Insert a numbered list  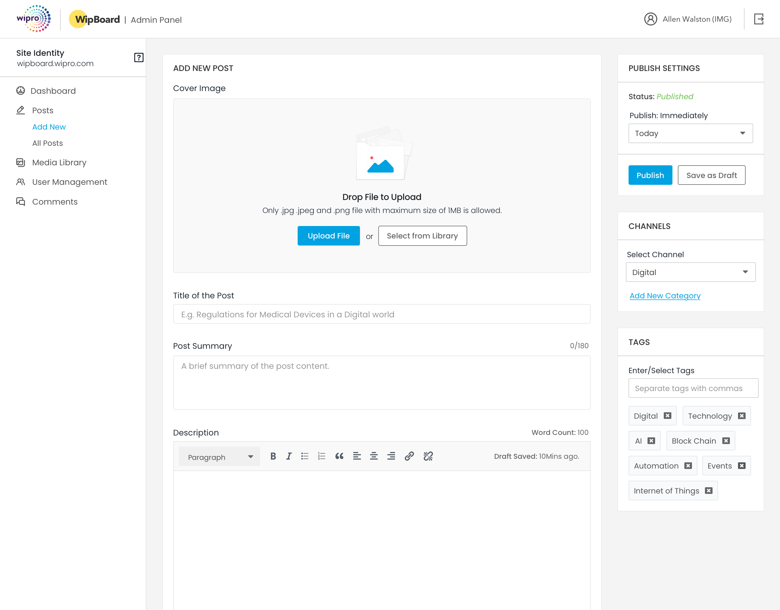pos(321,456)
